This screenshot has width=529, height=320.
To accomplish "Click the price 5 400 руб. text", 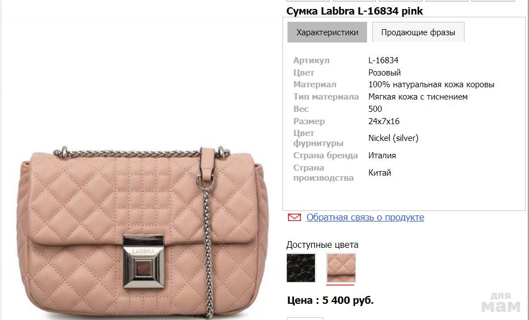I will click(348, 300).
